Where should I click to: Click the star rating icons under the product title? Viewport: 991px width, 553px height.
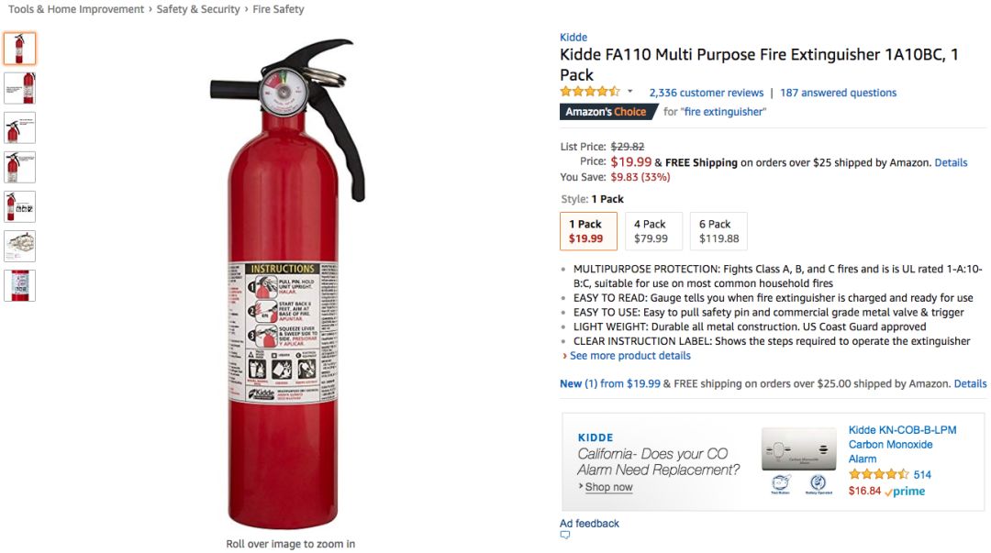590,92
